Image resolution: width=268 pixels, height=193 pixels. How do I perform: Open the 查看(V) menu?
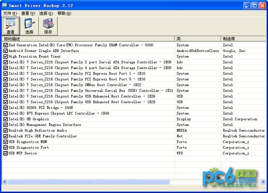[x=28, y=13]
